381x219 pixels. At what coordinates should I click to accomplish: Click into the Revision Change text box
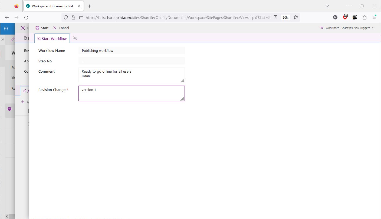132,93
